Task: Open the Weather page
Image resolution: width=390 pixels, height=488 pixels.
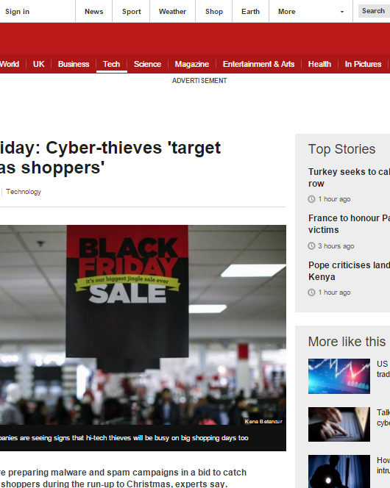Action: pyautogui.click(x=172, y=12)
